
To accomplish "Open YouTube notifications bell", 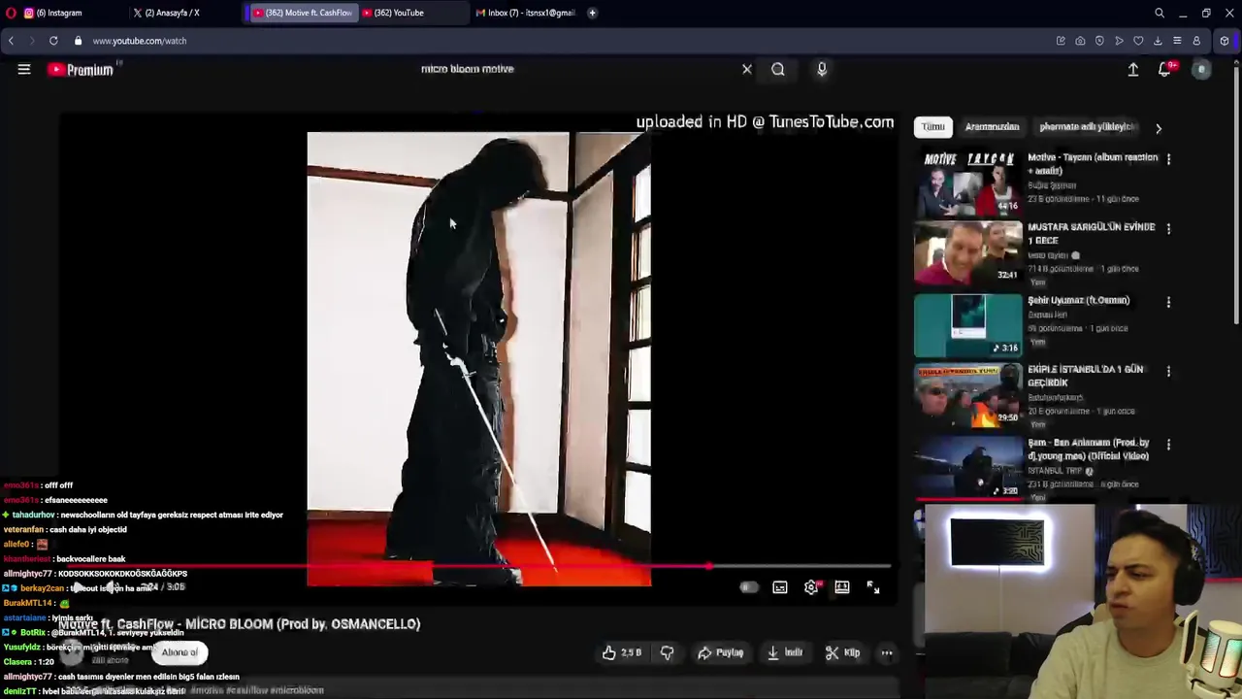I will [1164, 69].
